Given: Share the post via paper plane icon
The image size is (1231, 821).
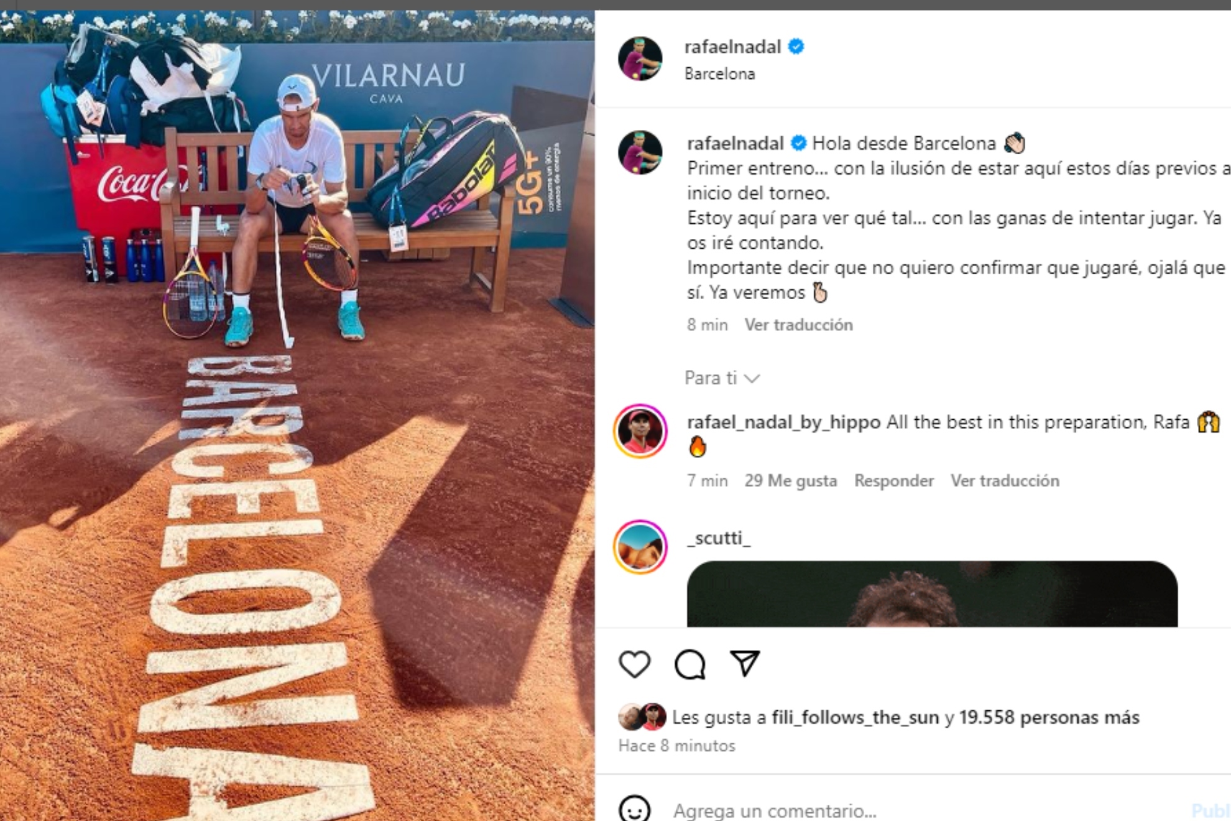Looking at the screenshot, I should click(745, 664).
